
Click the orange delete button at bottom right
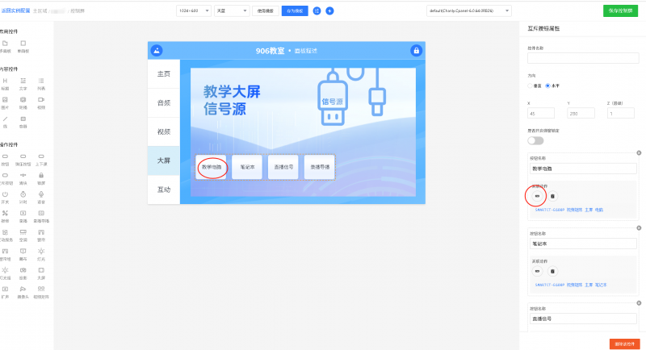pyautogui.click(x=625, y=344)
